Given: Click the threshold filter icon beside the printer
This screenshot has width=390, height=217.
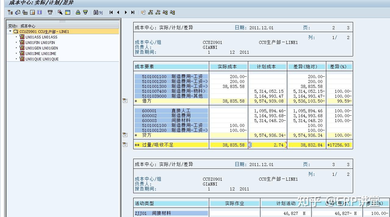Looking at the screenshot, I should click(86, 13).
